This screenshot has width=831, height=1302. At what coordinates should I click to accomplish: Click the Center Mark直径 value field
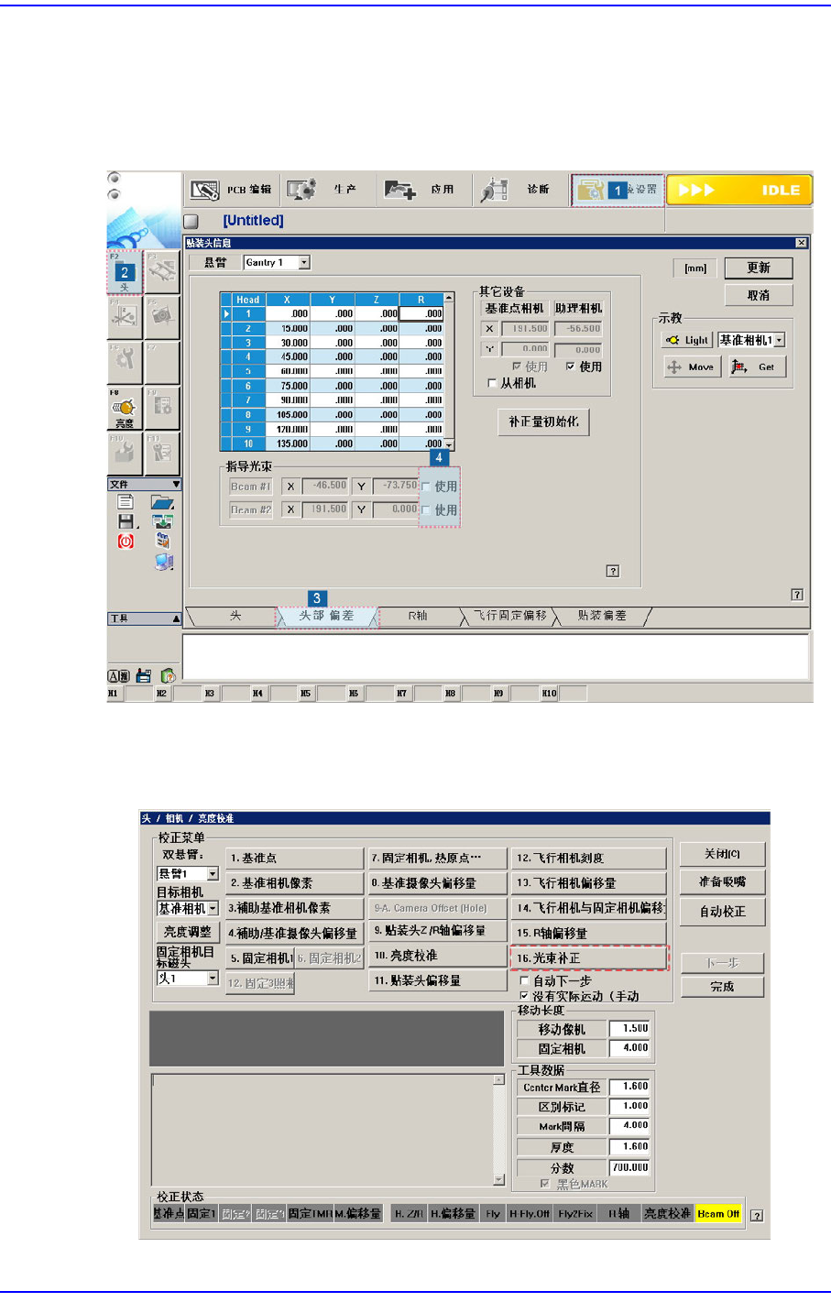[629, 1087]
